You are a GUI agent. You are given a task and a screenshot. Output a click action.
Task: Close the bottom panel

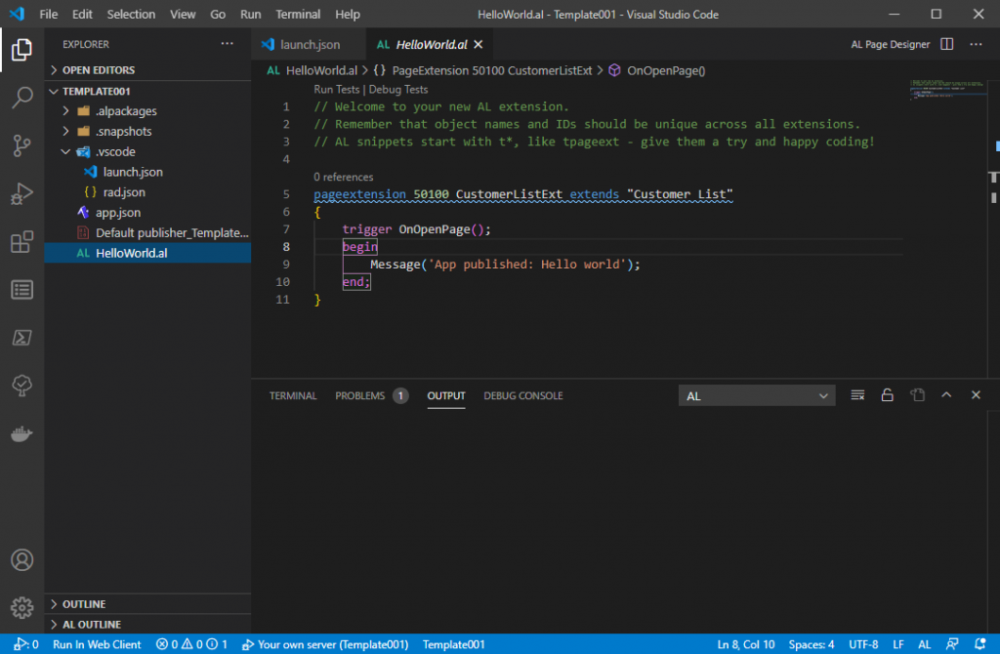tap(976, 395)
